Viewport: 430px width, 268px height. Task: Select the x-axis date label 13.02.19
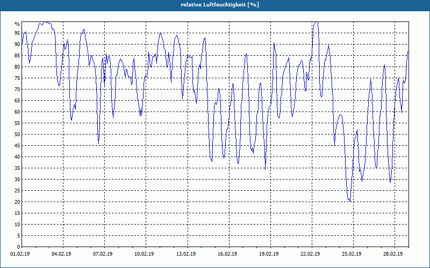pyautogui.click(x=186, y=254)
